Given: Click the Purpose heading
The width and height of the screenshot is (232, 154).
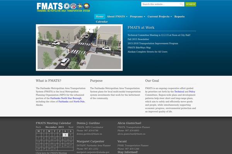Looking at the screenshot, I should tap(96, 80).
